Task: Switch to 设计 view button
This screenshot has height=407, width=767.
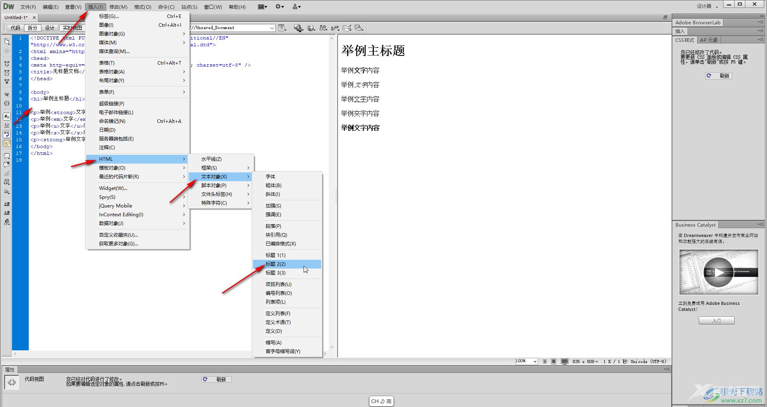Action: 50,28
